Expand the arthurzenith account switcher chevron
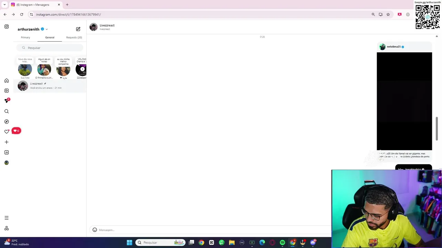 tap(47, 29)
